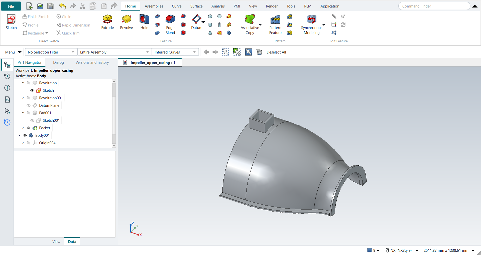
Task: Hide Body001 using its eye icon
Action: pos(25,135)
